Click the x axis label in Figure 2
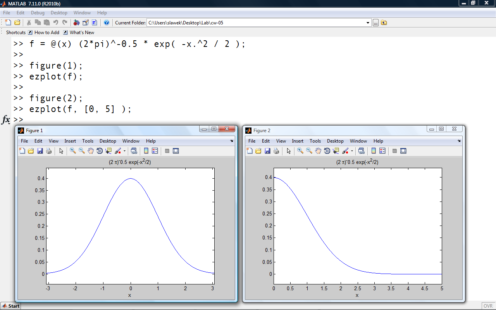The image size is (496, 310). tap(357, 295)
